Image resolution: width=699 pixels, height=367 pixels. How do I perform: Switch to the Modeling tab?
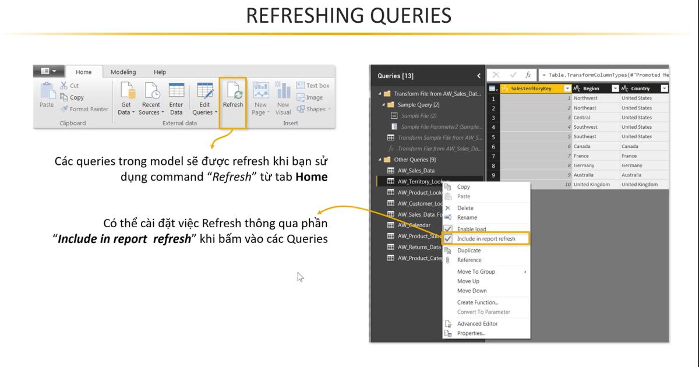click(122, 72)
